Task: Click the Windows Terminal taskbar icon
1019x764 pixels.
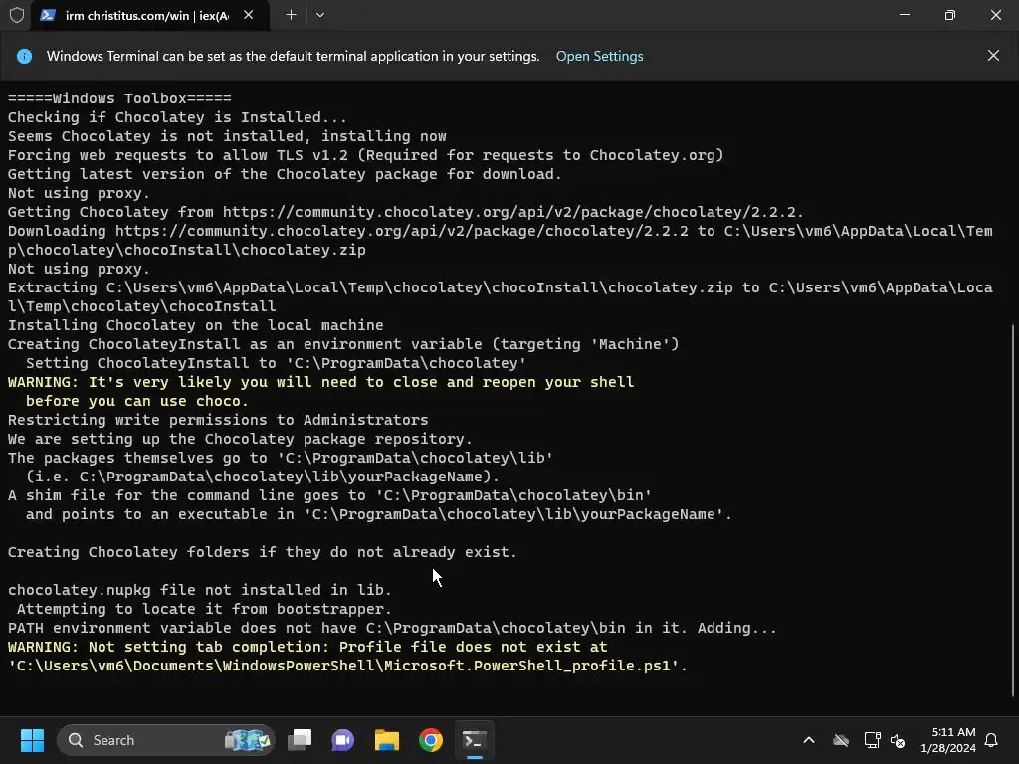Action: click(x=475, y=740)
